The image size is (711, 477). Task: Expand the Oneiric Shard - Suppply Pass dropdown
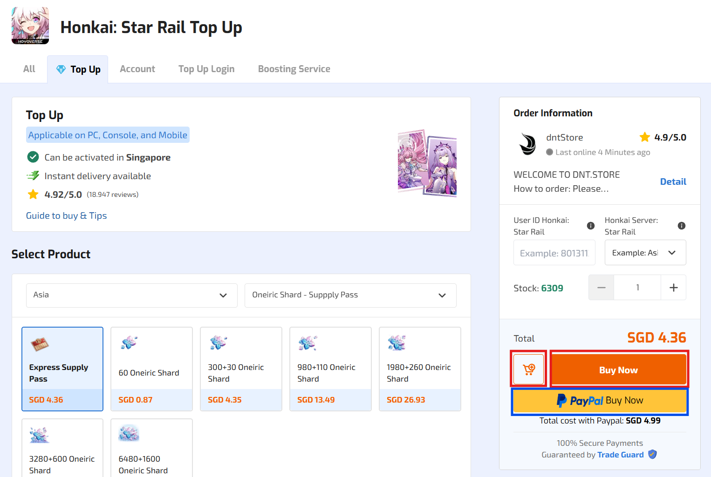coord(350,295)
